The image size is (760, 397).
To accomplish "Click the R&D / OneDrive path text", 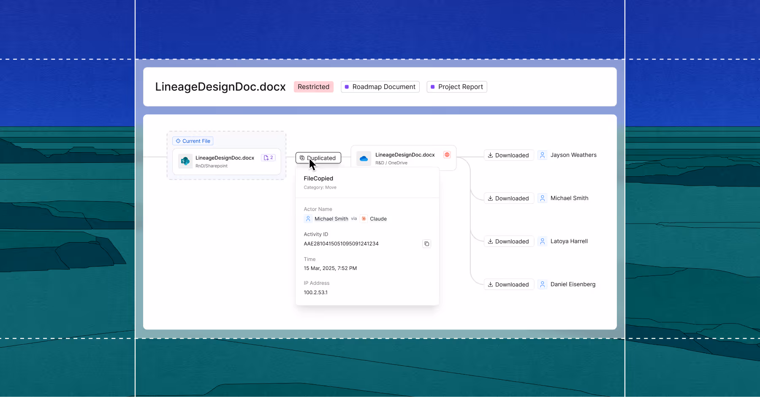I will click(x=391, y=163).
